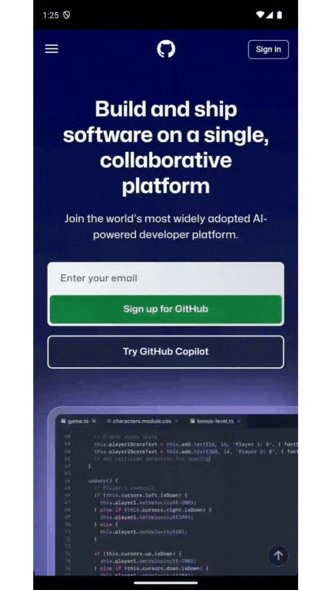Viewport: 332px width, 590px height.
Task: Click the Sign in button
Action: (x=268, y=49)
